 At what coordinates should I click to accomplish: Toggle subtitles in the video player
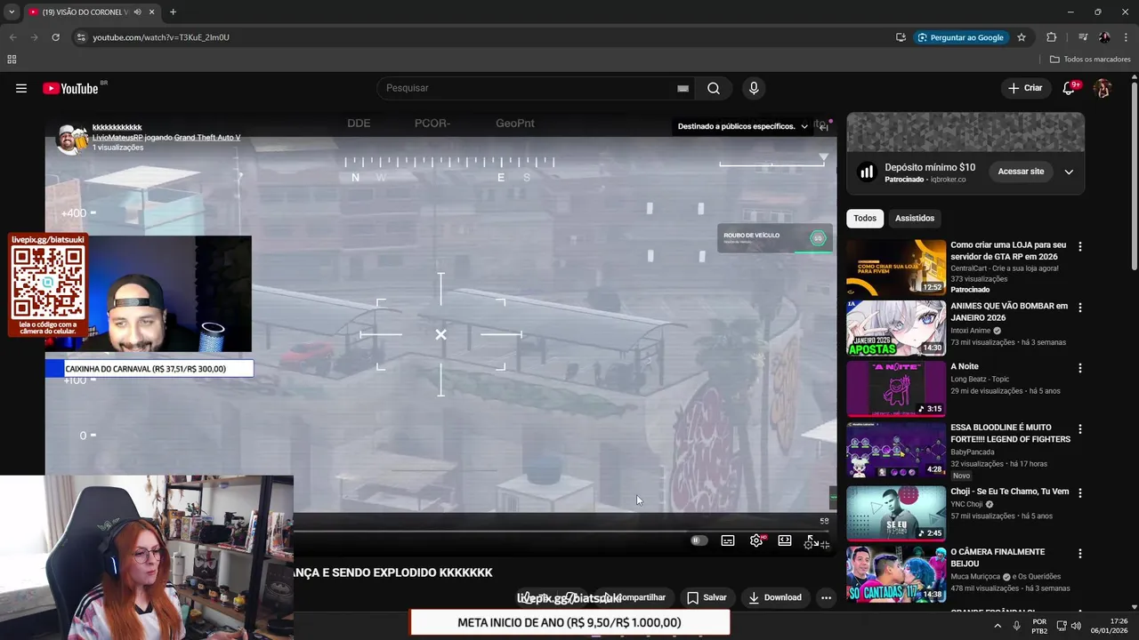pos(728,540)
